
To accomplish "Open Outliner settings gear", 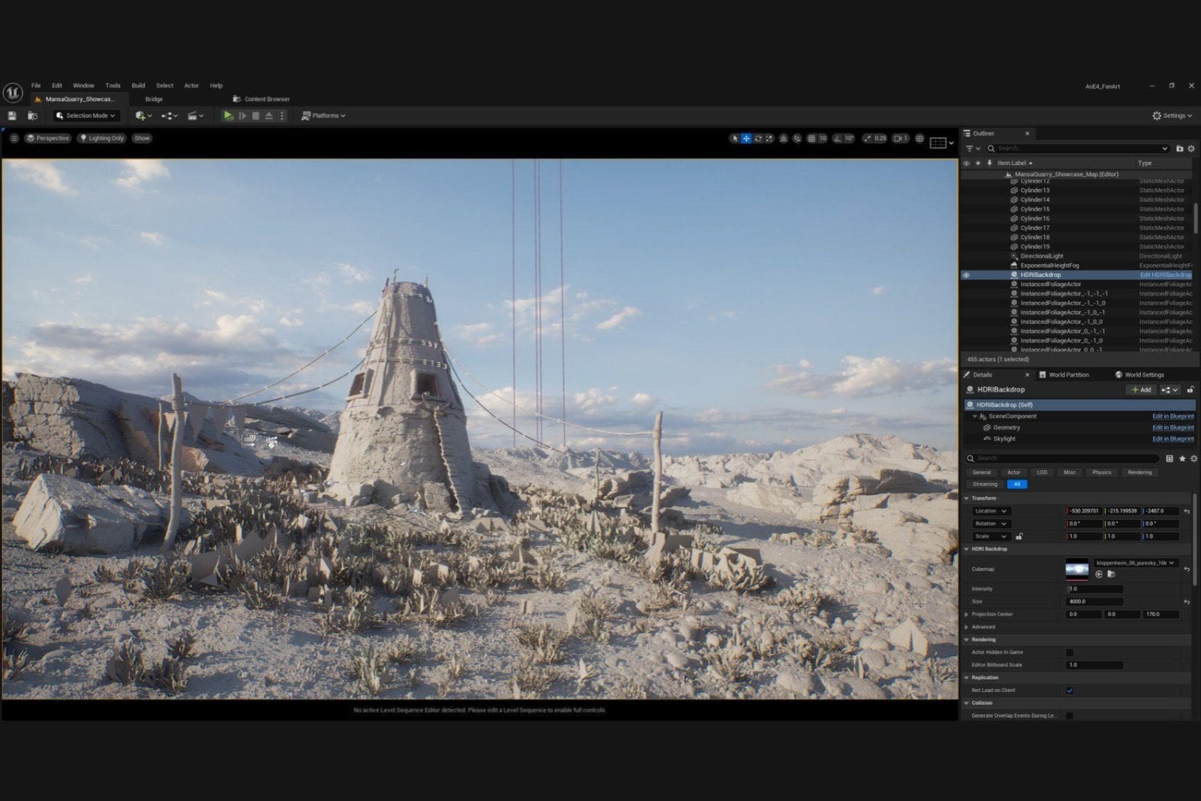I will 1191,148.
